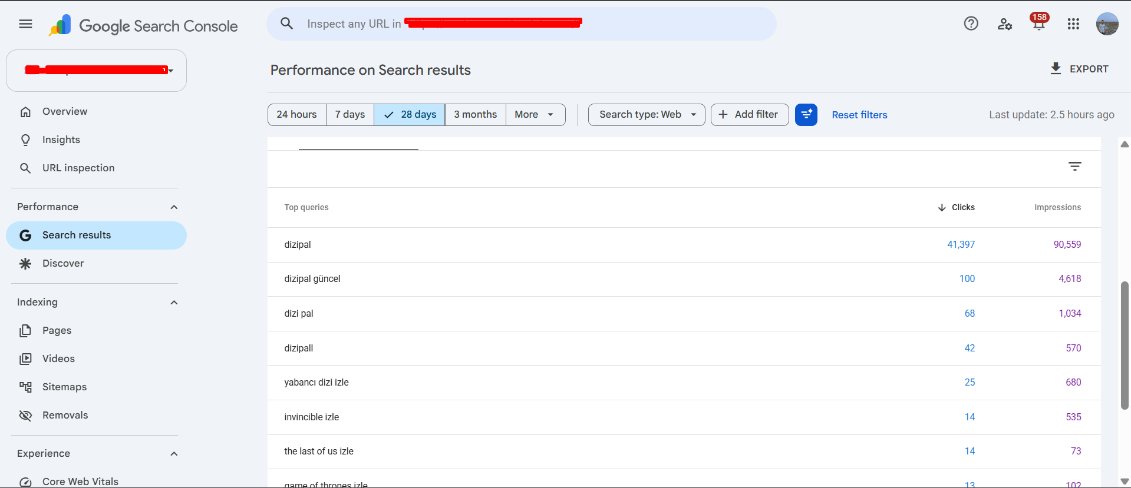This screenshot has width=1131, height=488.
Task: Click the Add filter button
Action: (750, 114)
